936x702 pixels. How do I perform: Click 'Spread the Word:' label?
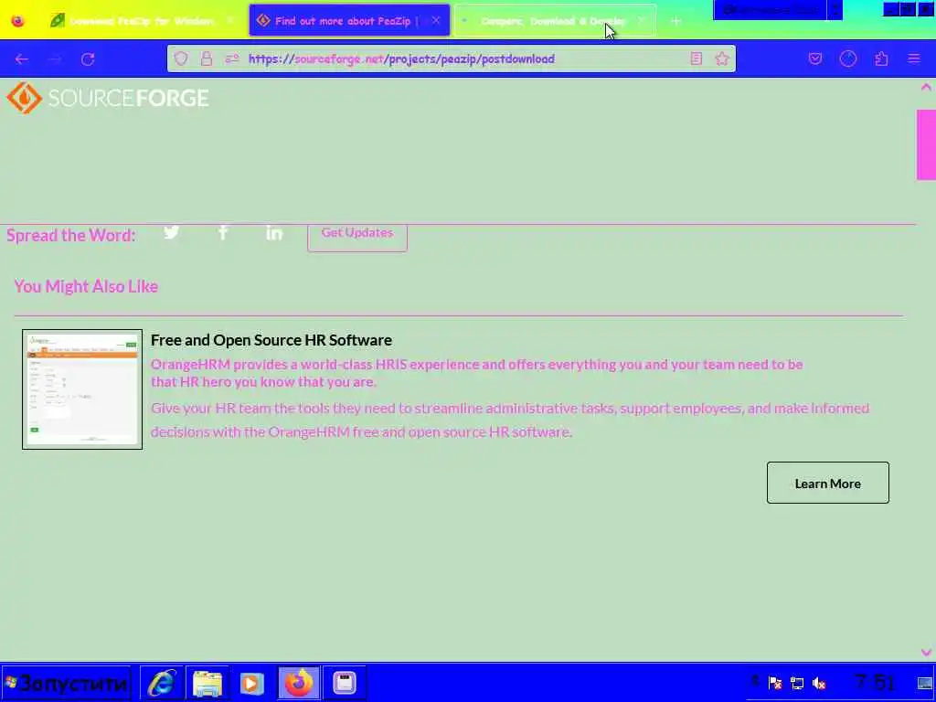(x=71, y=235)
